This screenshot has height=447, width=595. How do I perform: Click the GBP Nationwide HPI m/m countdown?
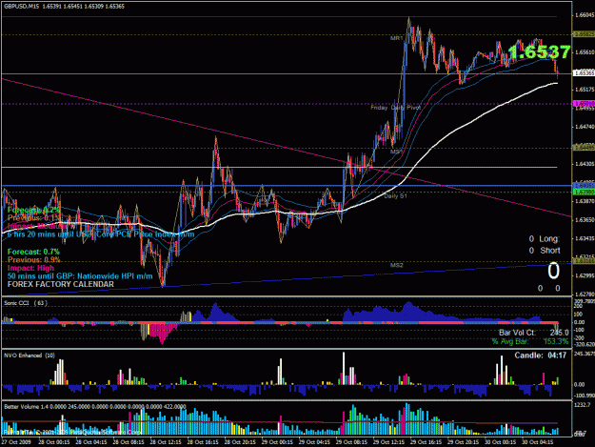80,276
